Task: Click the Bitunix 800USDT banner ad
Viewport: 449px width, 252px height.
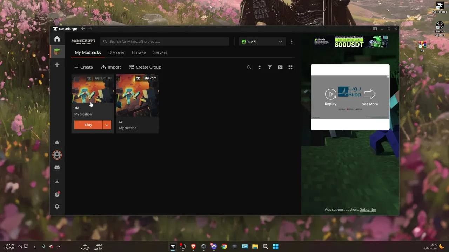Action: (351, 41)
